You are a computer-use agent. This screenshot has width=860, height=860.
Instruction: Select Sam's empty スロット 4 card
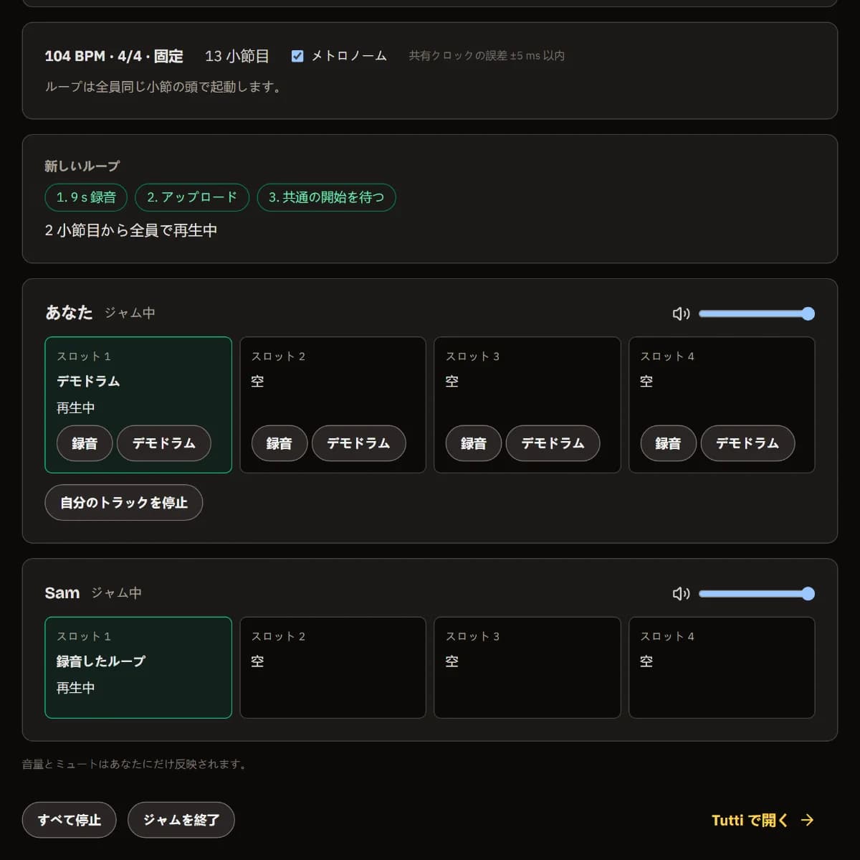pyautogui.click(x=722, y=668)
